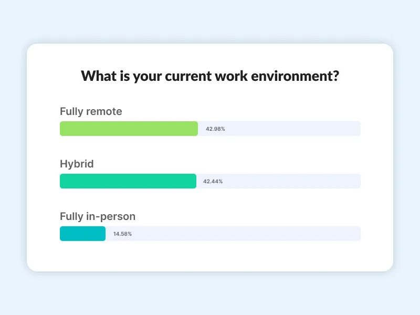This screenshot has width=420, height=315.
Task: Select the Fully remote option label
Action: (91, 111)
